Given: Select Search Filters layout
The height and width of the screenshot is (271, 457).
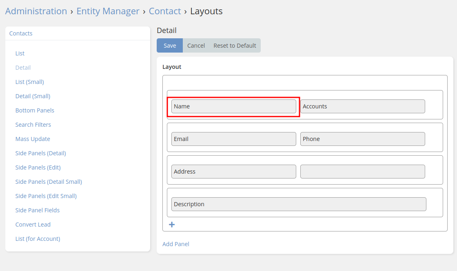Looking at the screenshot, I should 33,125.
